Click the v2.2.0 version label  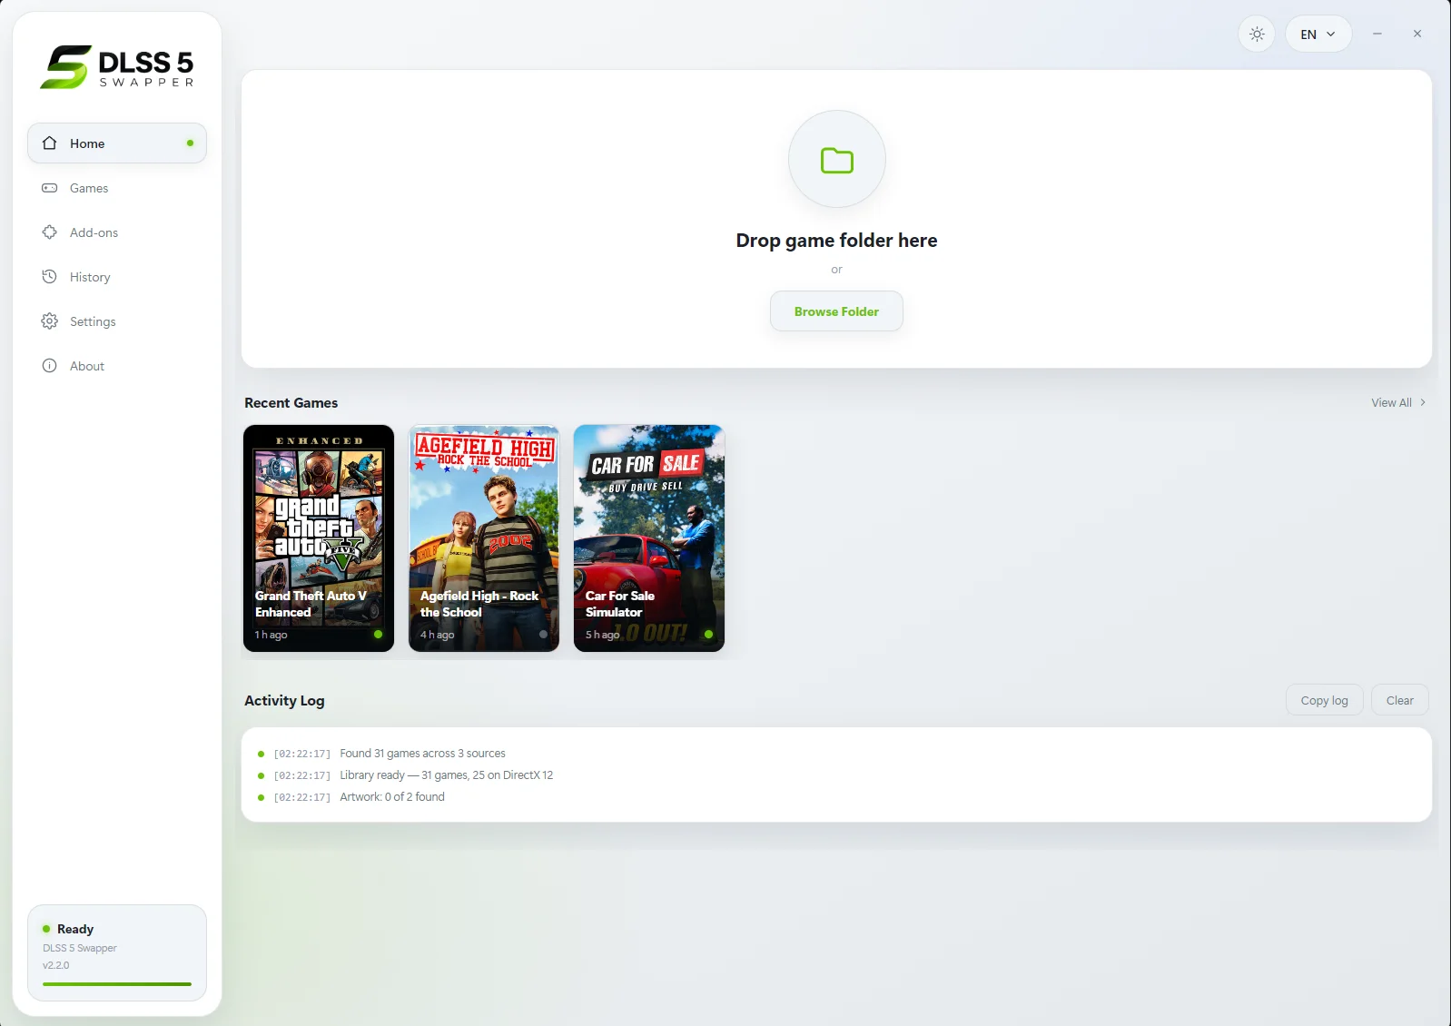tap(55, 965)
